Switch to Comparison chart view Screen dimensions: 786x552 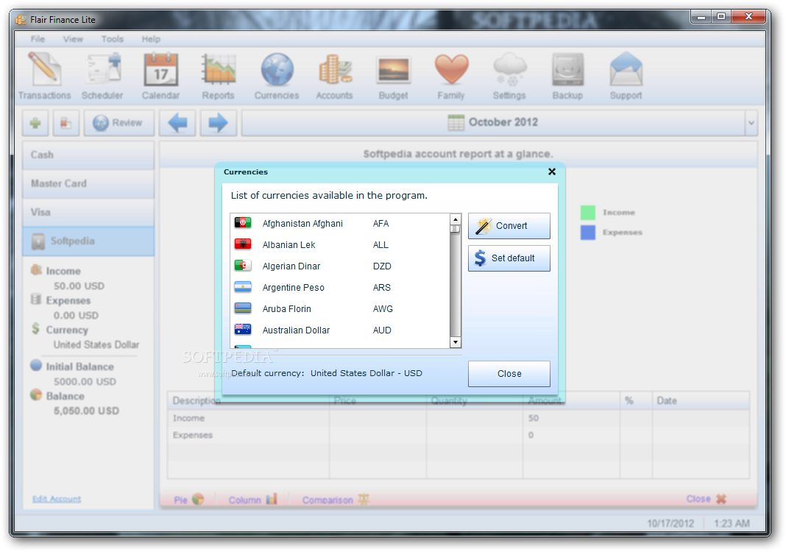point(336,500)
